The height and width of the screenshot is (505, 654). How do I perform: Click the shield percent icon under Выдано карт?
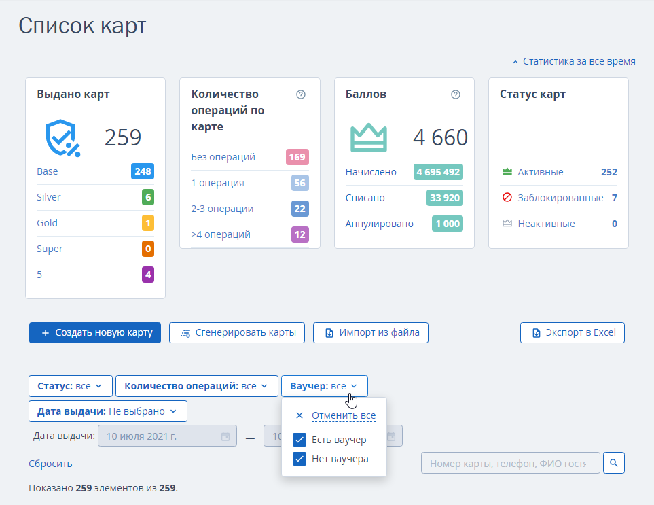point(62,138)
